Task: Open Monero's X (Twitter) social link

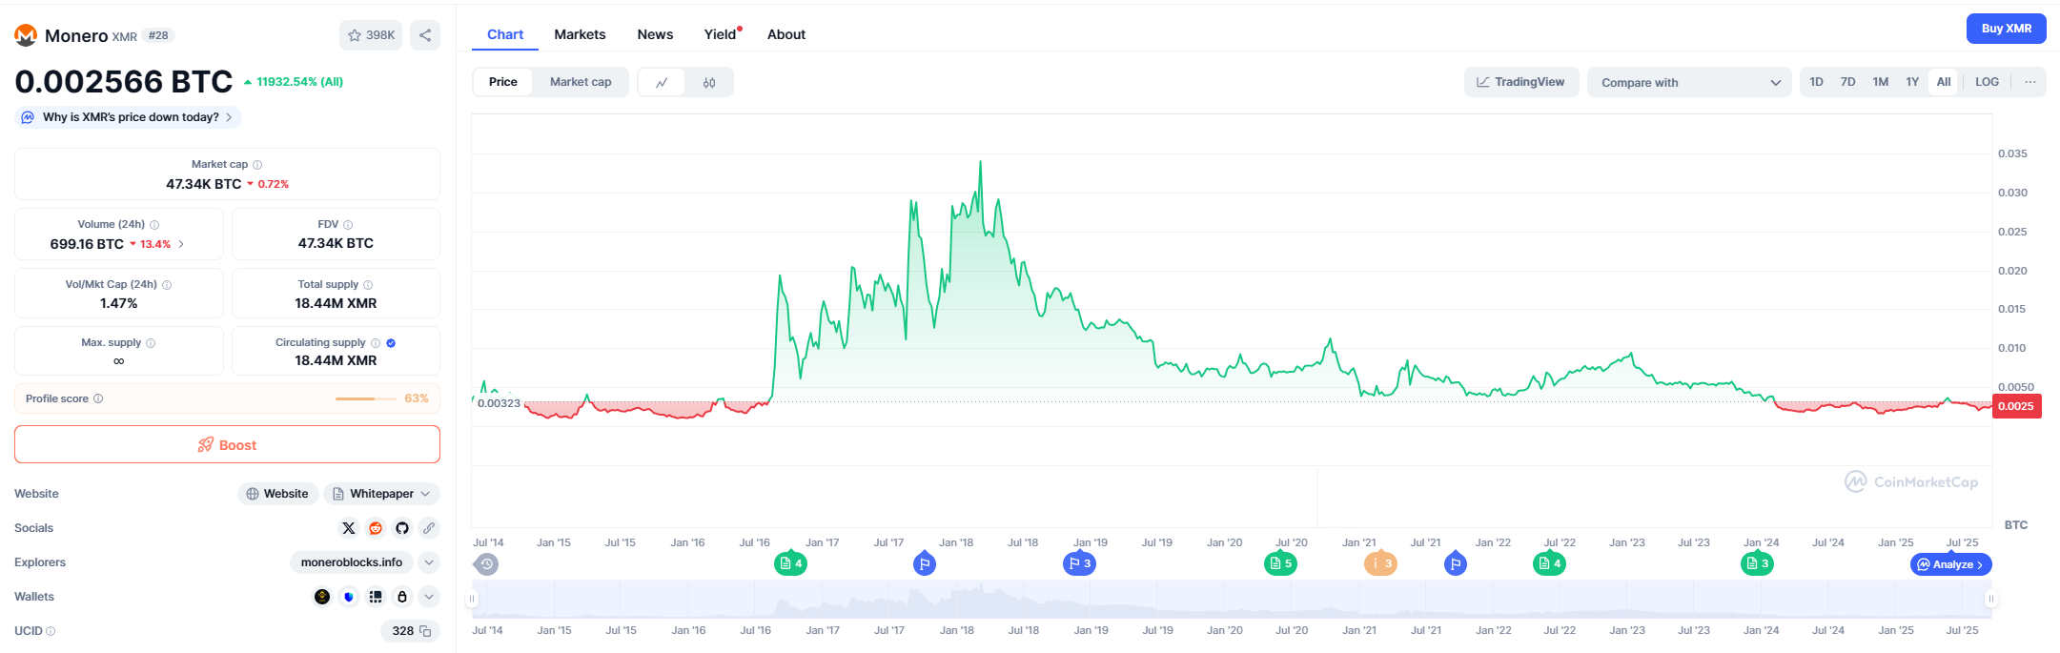Action: [x=349, y=528]
